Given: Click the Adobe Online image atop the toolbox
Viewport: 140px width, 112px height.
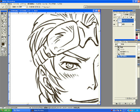Looking at the screenshot, I should click(4, 13).
